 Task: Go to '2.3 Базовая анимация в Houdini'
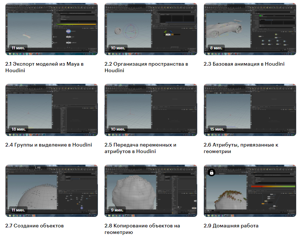coord(244,64)
